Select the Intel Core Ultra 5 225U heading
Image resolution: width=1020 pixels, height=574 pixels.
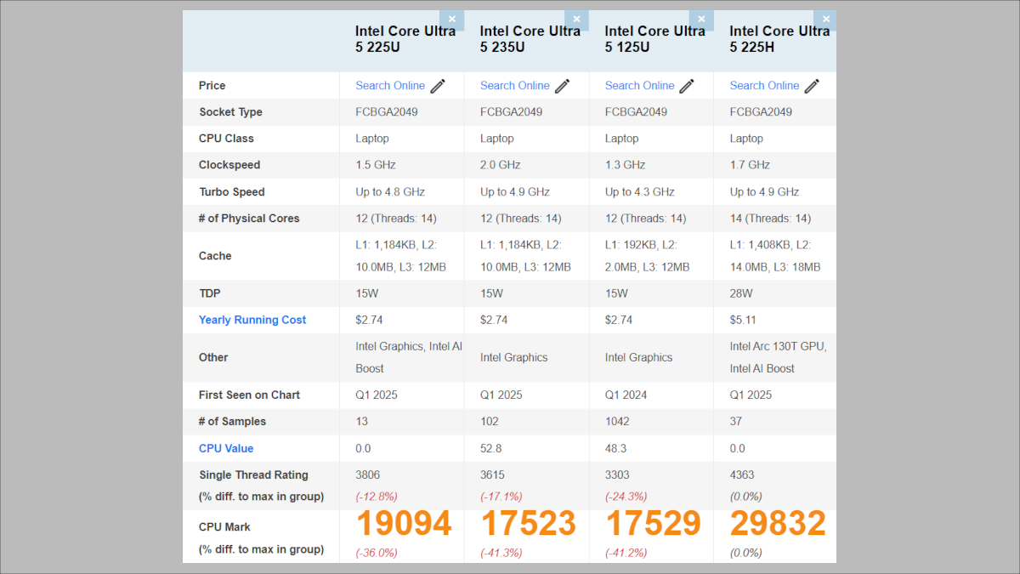click(x=405, y=39)
